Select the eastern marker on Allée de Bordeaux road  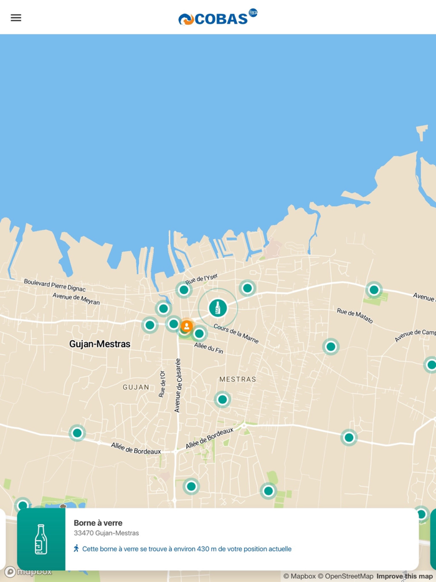tap(349, 437)
